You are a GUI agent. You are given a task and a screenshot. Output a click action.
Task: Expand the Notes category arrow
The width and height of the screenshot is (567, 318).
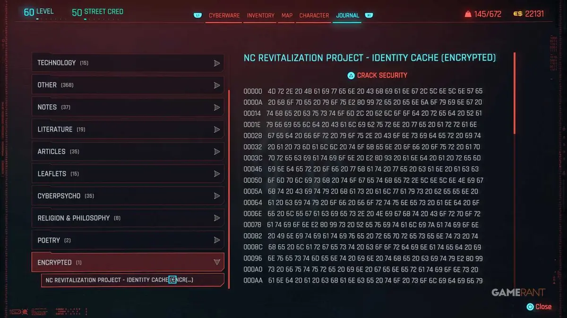(x=217, y=107)
